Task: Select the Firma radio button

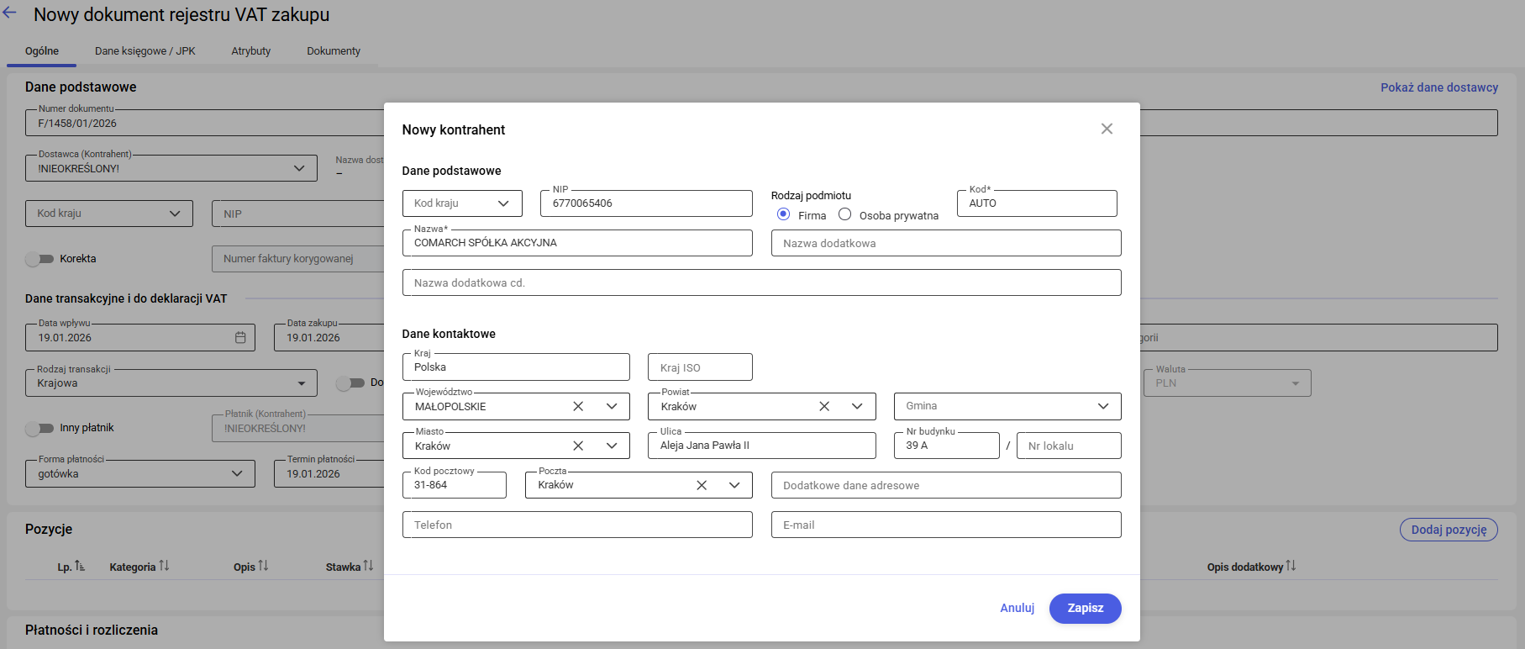Action: 783,214
